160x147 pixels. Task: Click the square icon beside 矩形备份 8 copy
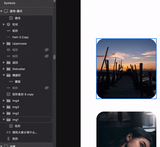point(8,94)
